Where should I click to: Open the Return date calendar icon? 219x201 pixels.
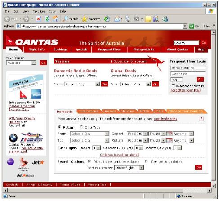click(170, 140)
